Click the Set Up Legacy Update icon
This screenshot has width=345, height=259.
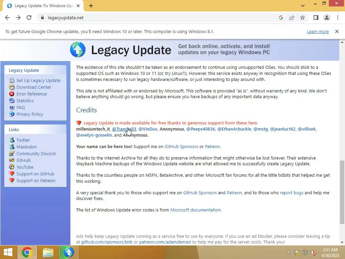pyautogui.click(x=12, y=80)
